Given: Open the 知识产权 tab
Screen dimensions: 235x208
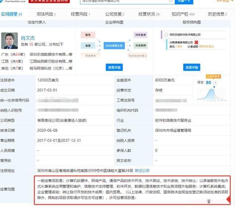Looking at the screenshot, I should [183, 14].
